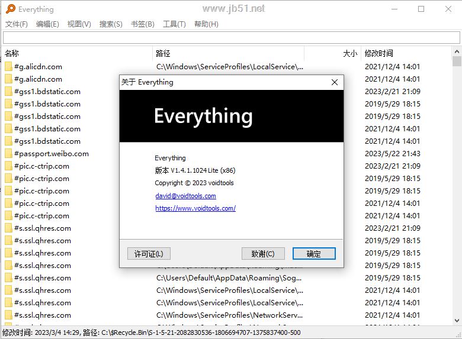Open the 工具(T) menu
This screenshot has height=339, width=462.
coord(174,24)
